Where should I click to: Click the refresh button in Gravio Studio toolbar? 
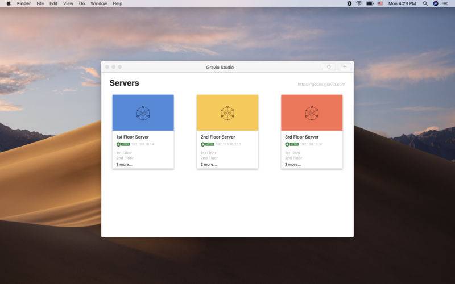tap(329, 66)
